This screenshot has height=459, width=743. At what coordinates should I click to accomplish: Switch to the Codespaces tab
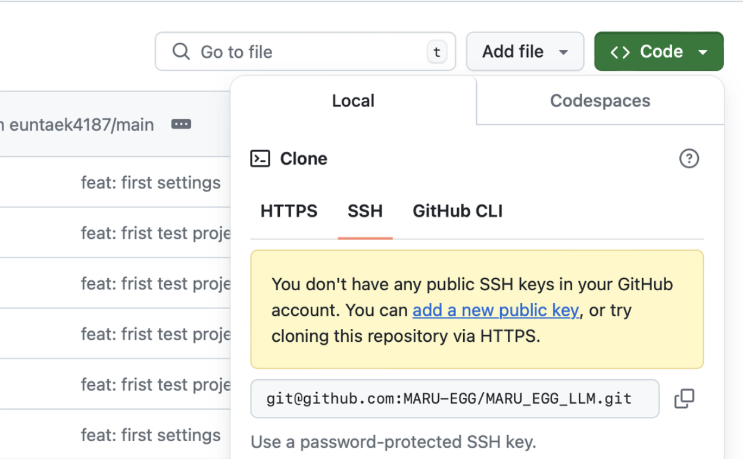(x=600, y=100)
